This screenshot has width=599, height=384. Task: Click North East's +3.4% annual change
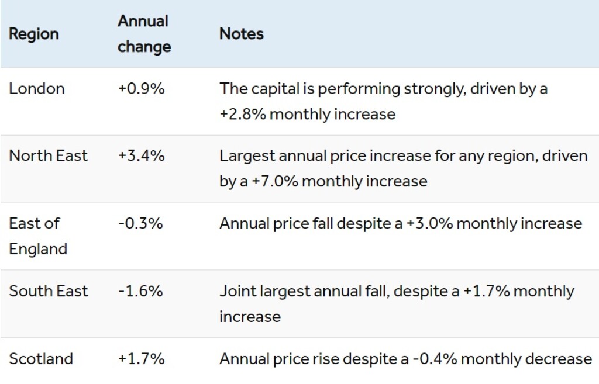[x=141, y=156]
